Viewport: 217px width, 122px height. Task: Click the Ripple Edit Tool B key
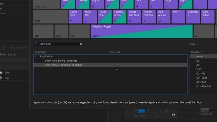pyautogui.click(x=134, y=17)
